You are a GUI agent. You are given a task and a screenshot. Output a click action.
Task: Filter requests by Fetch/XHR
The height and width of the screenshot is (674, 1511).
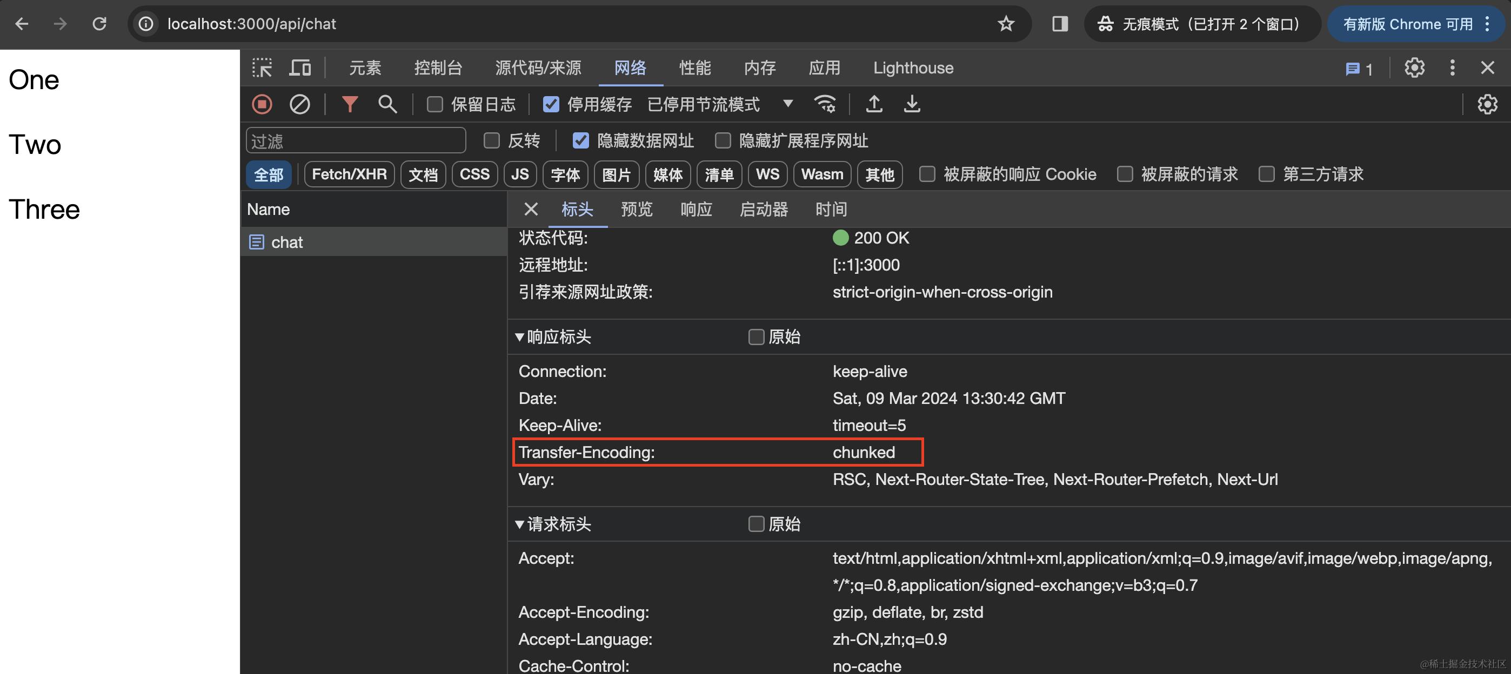tap(349, 174)
